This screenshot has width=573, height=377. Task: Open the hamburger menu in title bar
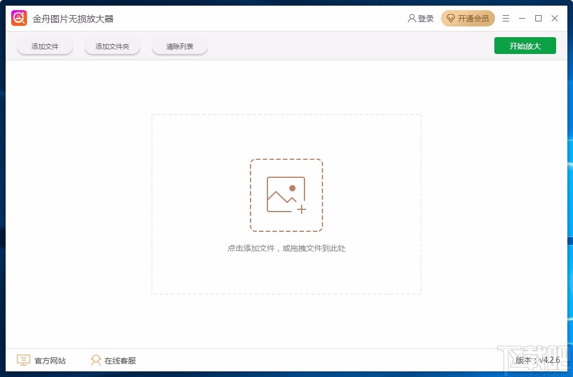pos(505,18)
